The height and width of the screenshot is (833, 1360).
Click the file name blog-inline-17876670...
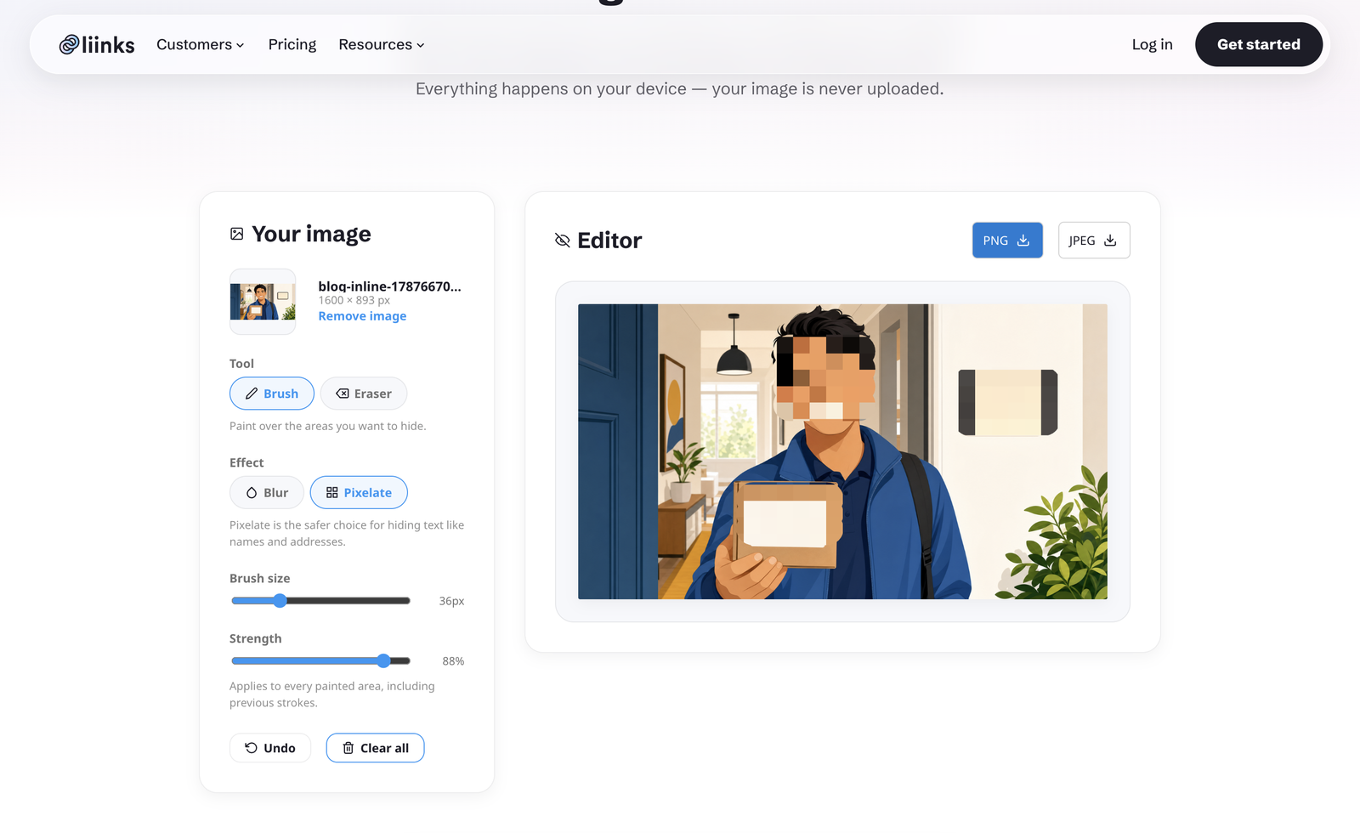(389, 286)
